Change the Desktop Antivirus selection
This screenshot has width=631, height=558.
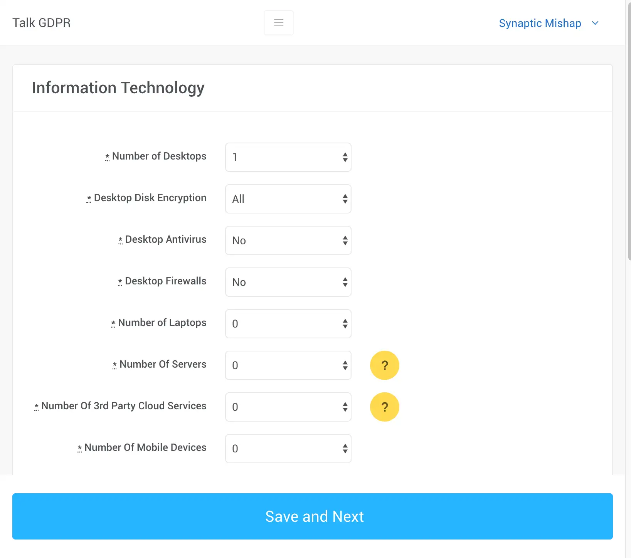[288, 240]
